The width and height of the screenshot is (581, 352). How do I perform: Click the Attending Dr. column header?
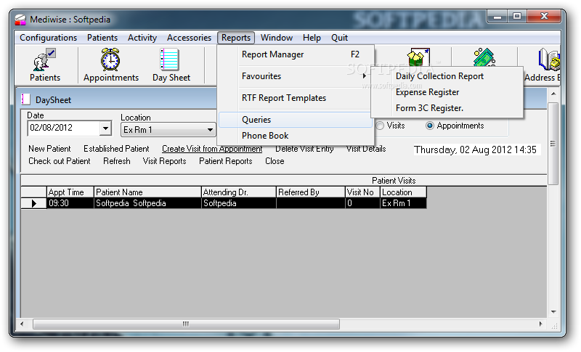pos(239,192)
